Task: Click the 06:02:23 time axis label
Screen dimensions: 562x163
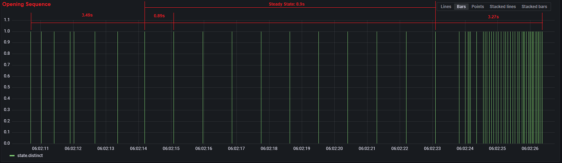Action: point(432,148)
